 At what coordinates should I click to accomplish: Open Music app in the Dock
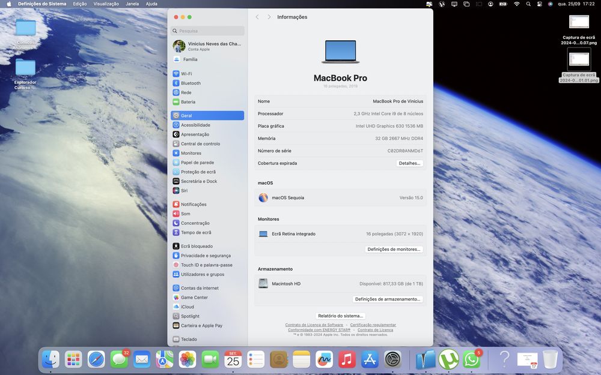coord(347,359)
